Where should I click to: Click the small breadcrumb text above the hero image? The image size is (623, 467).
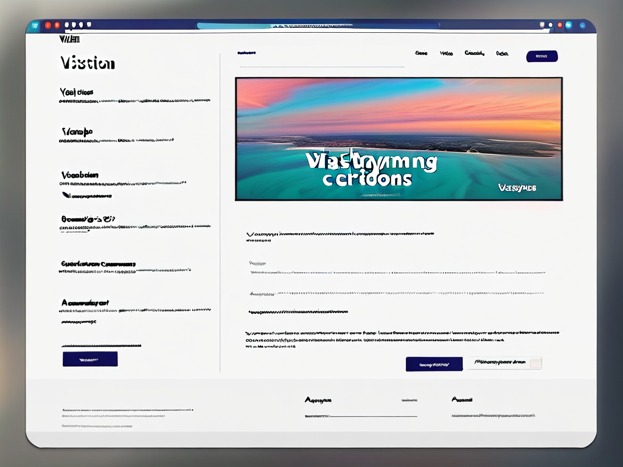[x=246, y=53]
